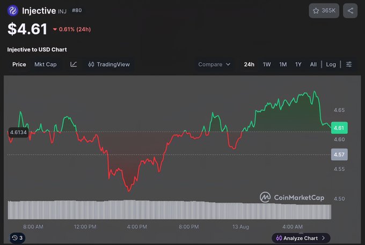
Task: Click the 0.61% (24h) change indicator
Action: tap(72, 29)
